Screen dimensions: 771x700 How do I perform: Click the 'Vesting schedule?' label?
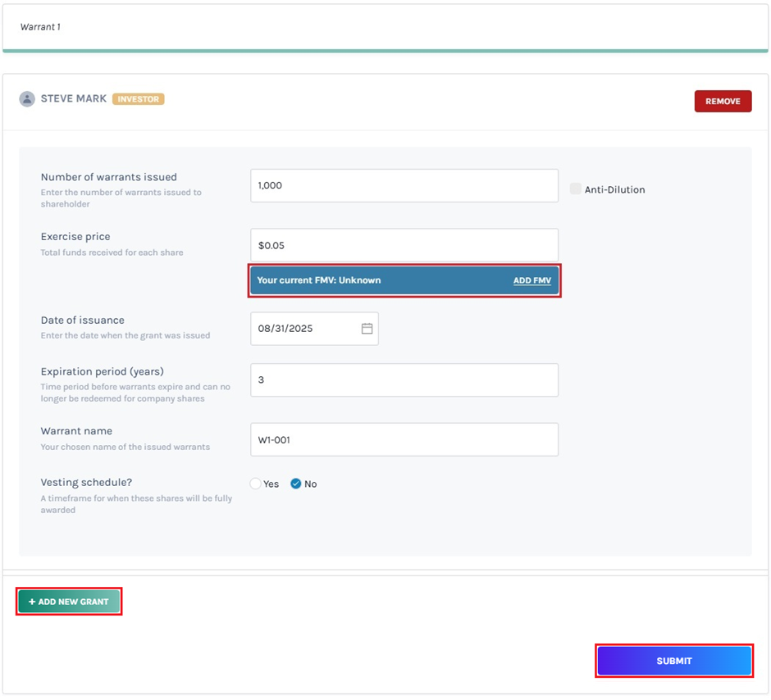pyautogui.click(x=86, y=483)
